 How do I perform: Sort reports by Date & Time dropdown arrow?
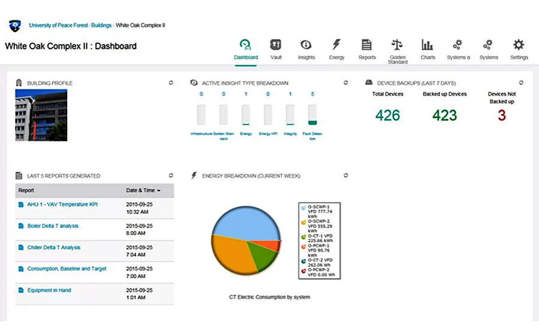pyautogui.click(x=159, y=191)
